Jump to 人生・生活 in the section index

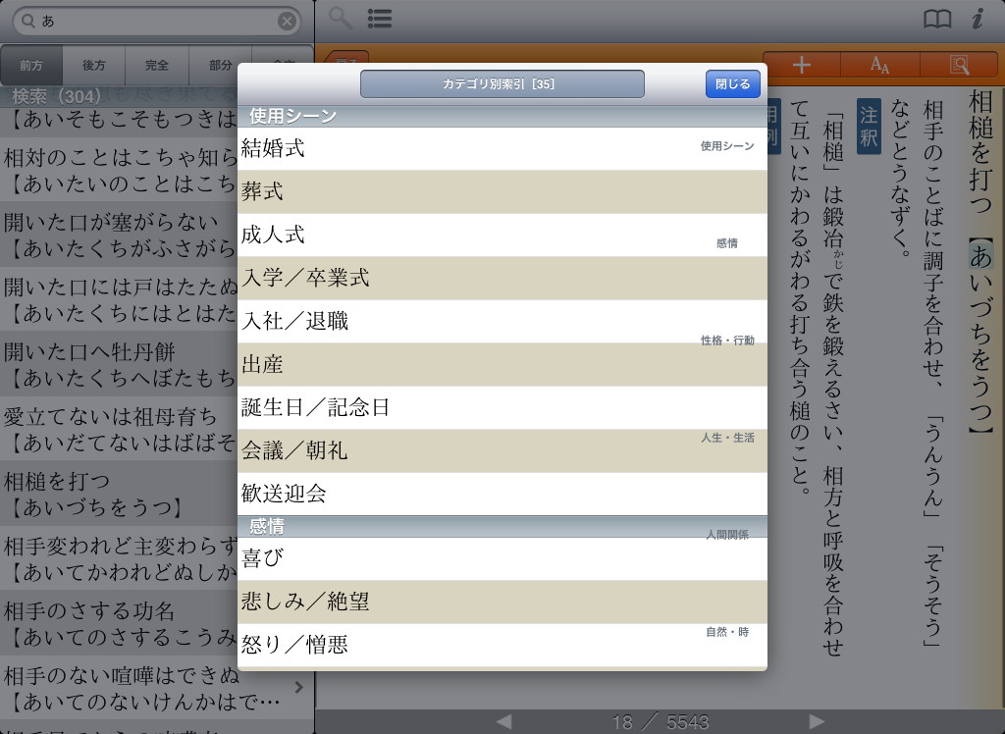point(727,438)
